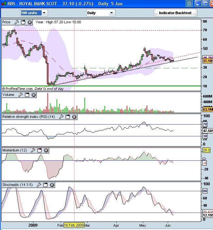
Task: Click the ProRealTime.com copyright text
Action: click(x=17, y=89)
